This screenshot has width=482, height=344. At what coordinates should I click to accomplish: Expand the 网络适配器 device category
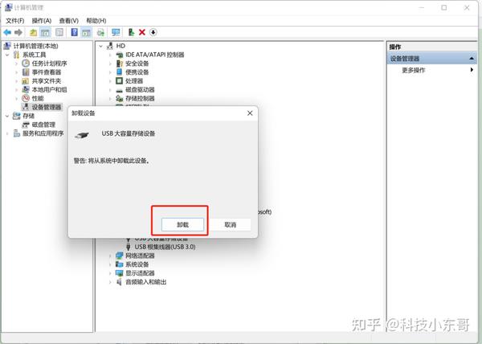tap(110, 256)
